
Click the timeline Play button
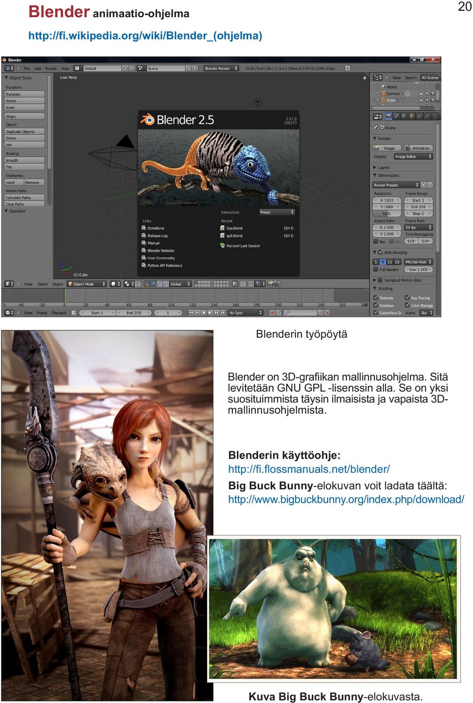tap(210, 313)
